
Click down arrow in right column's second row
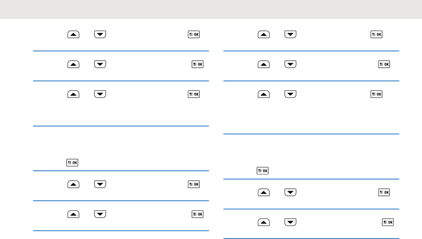(291, 64)
